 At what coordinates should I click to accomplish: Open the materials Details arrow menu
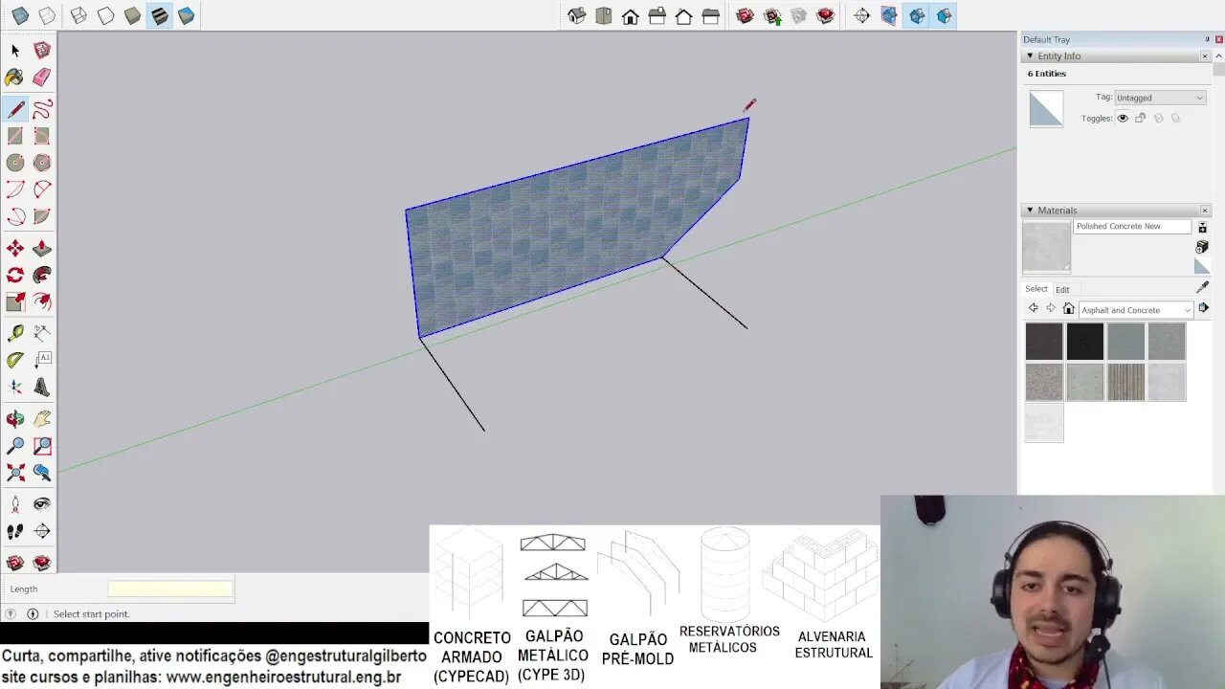[x=1203, y=308]
